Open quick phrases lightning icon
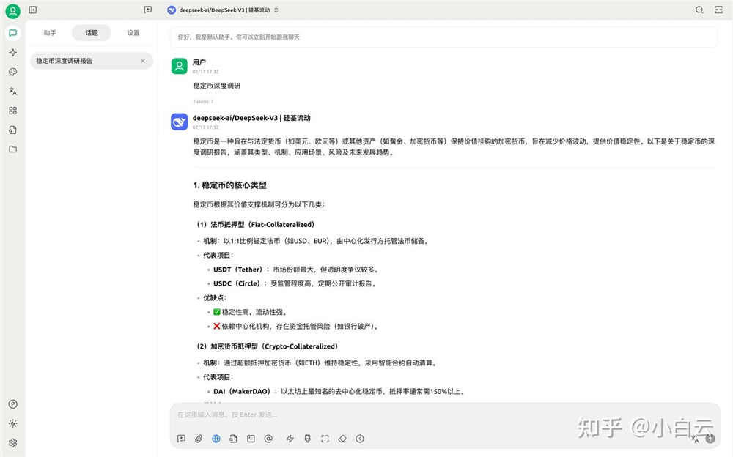This screenshot has height=457, width=733. pos(290,439)
